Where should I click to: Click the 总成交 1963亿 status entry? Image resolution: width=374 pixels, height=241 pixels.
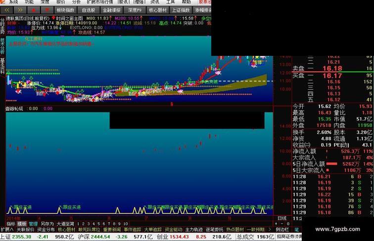(255, 237)
